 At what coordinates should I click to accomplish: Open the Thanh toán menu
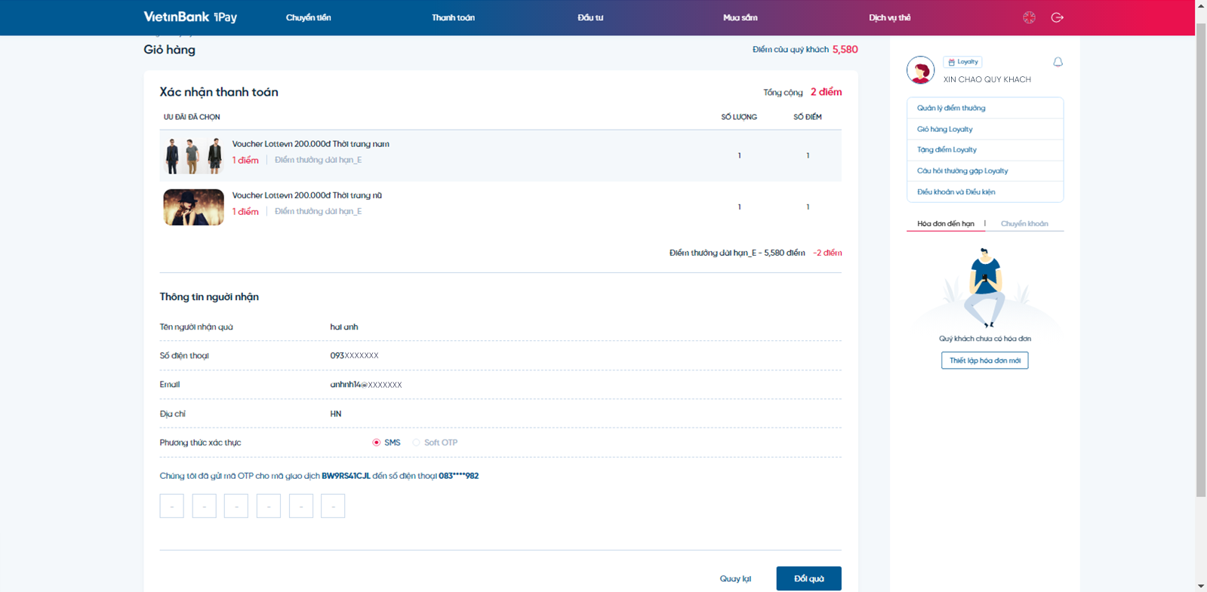pyautogui.click(x=453, y=17)
